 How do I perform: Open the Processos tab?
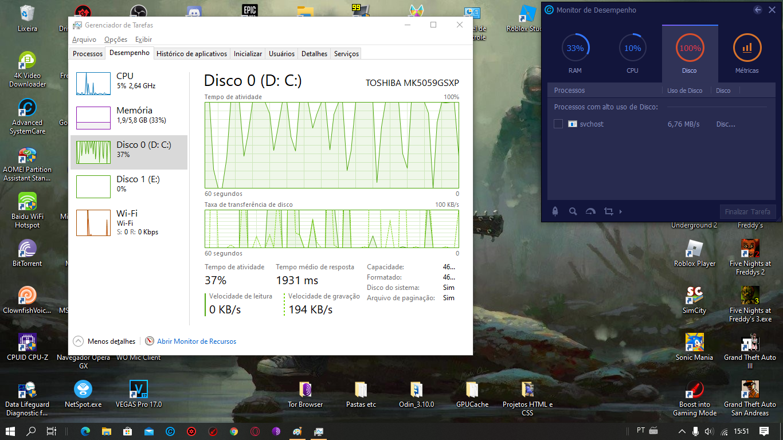pyautogui.click(x=88, y=54)
